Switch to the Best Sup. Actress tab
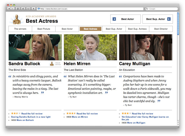This screenshot has height=136, width=185. pos(137,29)
